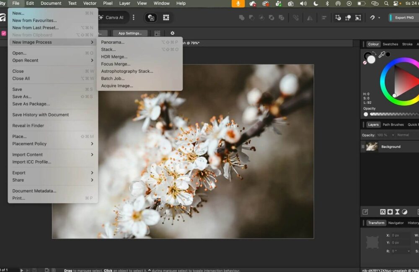Switch to the Path Brushes tab
Screen dimensions: 419x272
(393, 124)
